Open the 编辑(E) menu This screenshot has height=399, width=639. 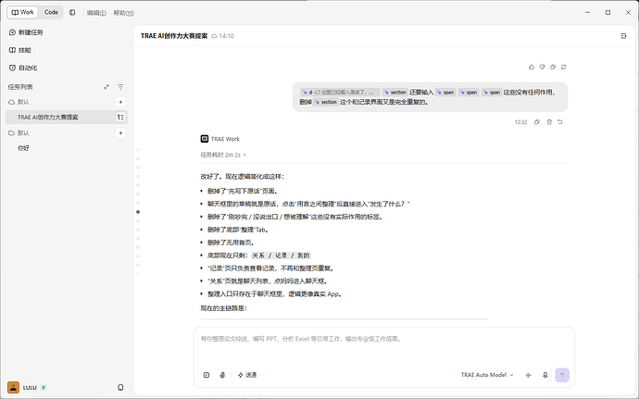coord(96,13)
